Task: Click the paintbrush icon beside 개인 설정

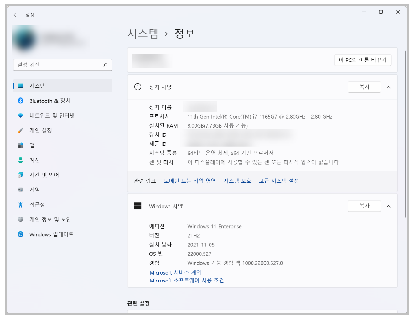Action: [x=21, y=130]
